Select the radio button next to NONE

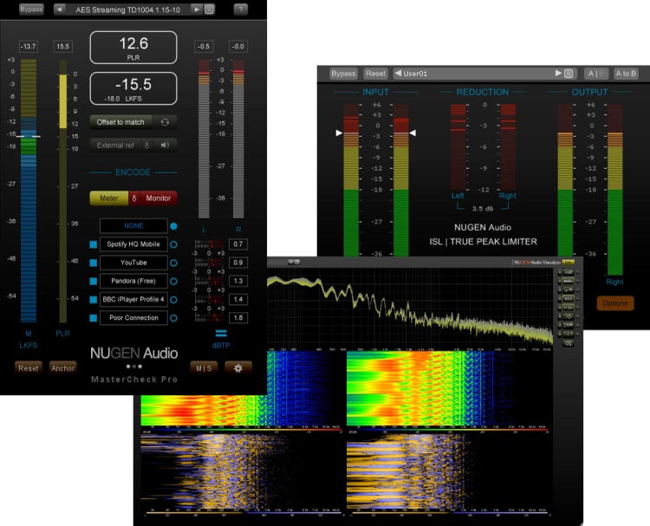[x=173, y=226]
